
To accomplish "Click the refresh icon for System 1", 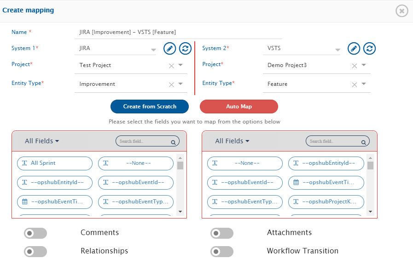I will [185, 48].
